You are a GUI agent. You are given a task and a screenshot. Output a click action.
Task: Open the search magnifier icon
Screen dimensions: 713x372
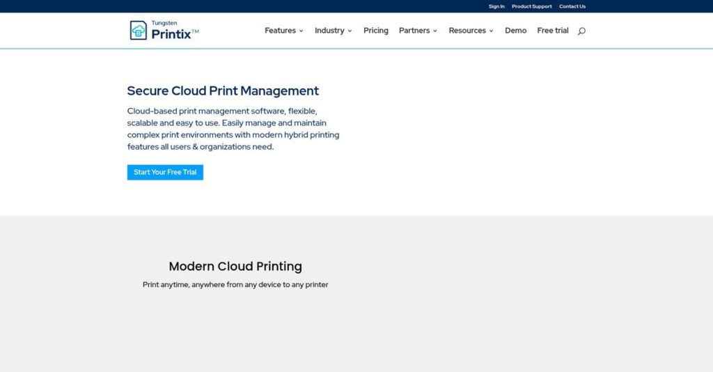pos(581,31)
